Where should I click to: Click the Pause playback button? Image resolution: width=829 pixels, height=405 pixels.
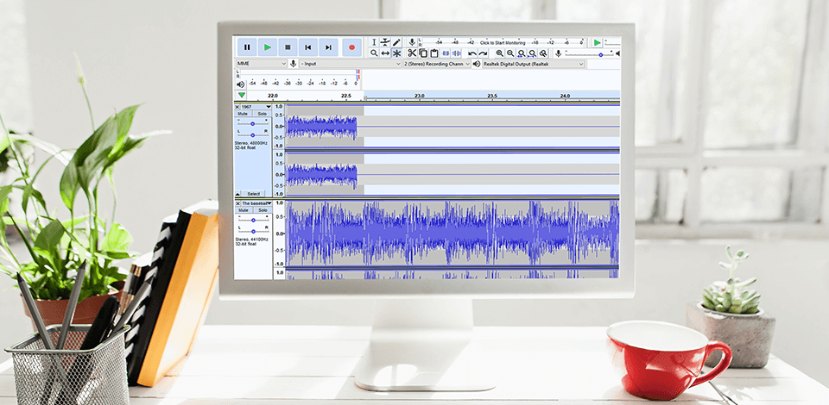click(x=247, y=47)
